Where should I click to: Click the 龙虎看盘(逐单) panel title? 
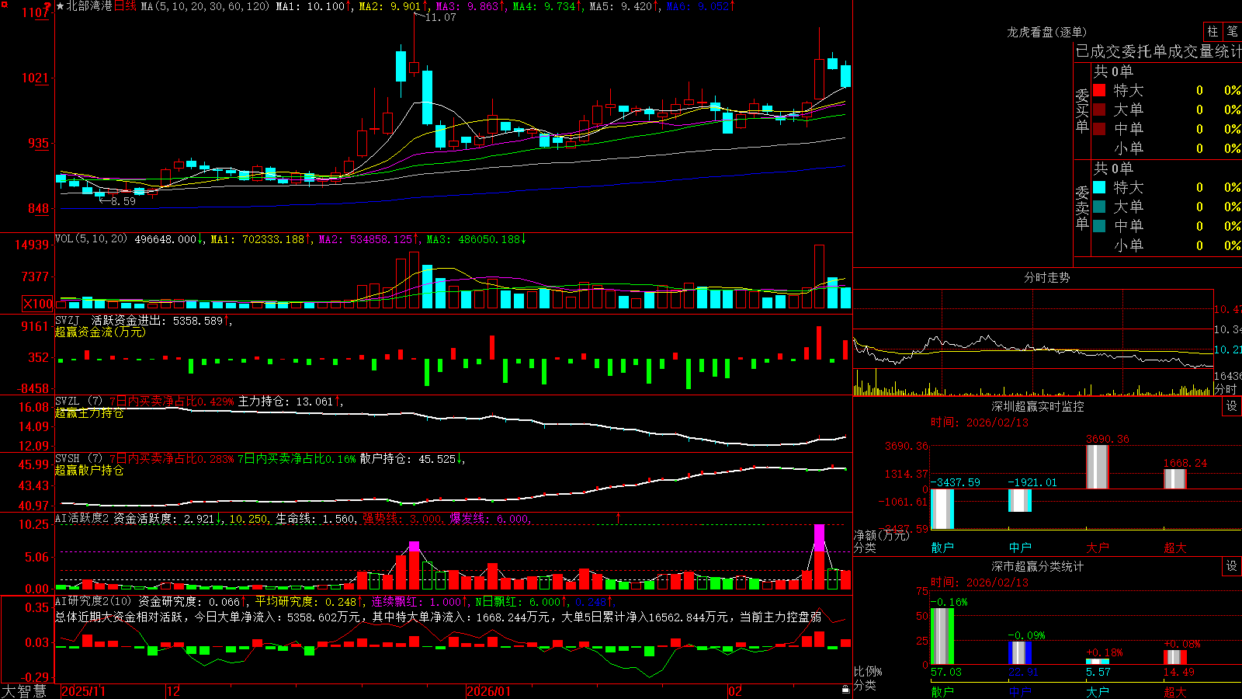1046,32
